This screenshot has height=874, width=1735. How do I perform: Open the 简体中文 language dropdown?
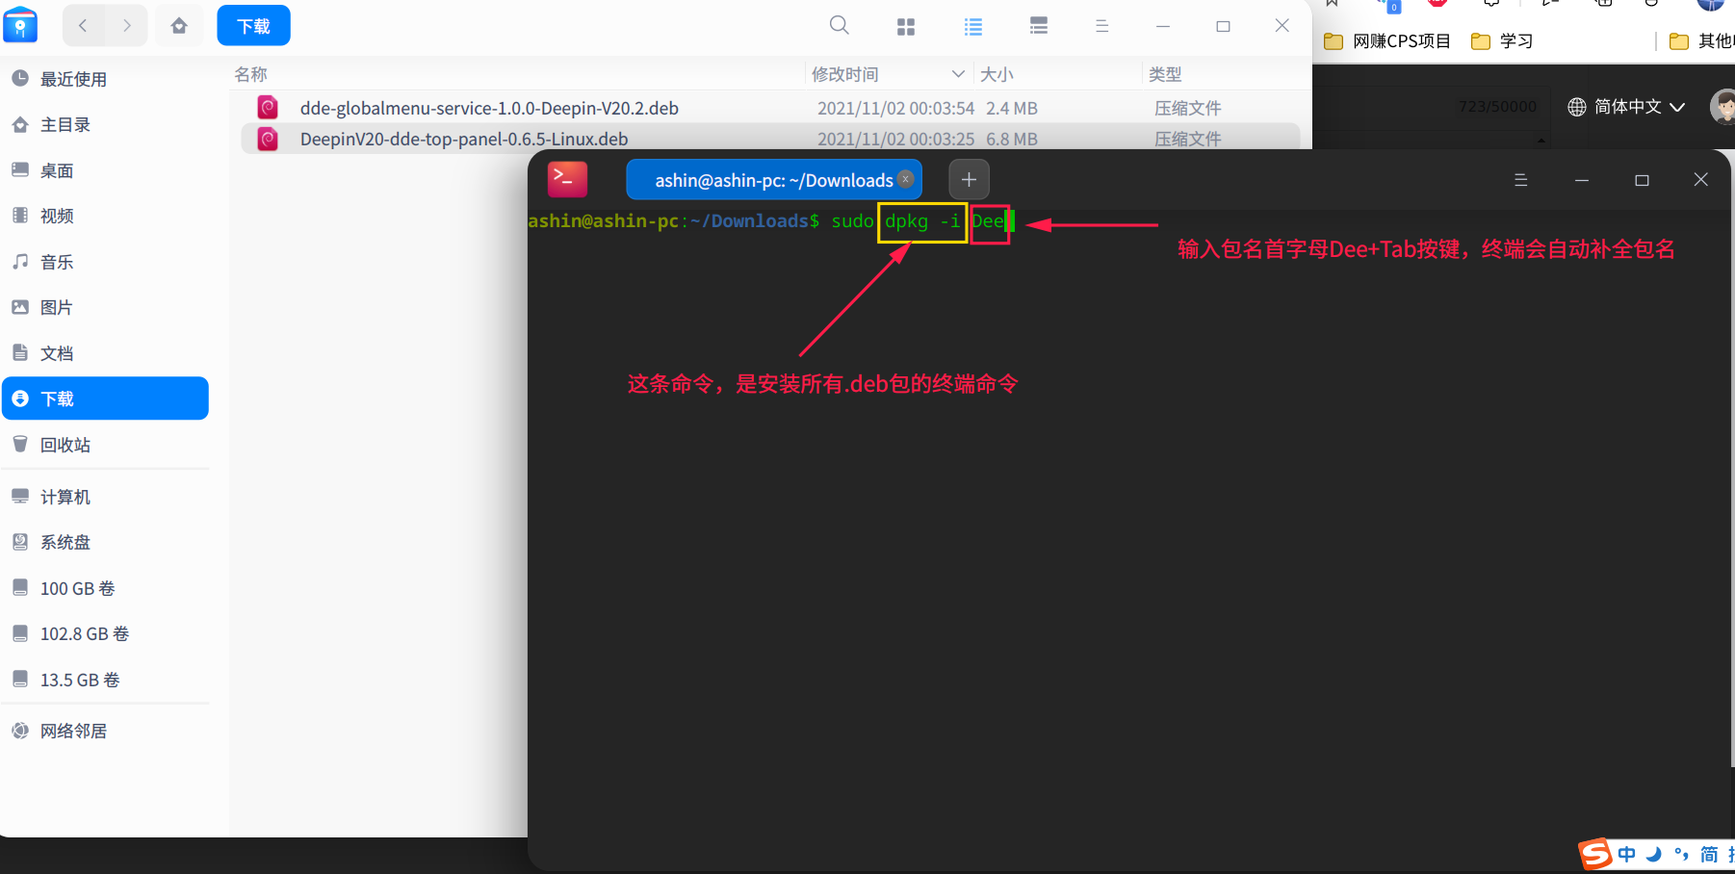coord(1626,107)
